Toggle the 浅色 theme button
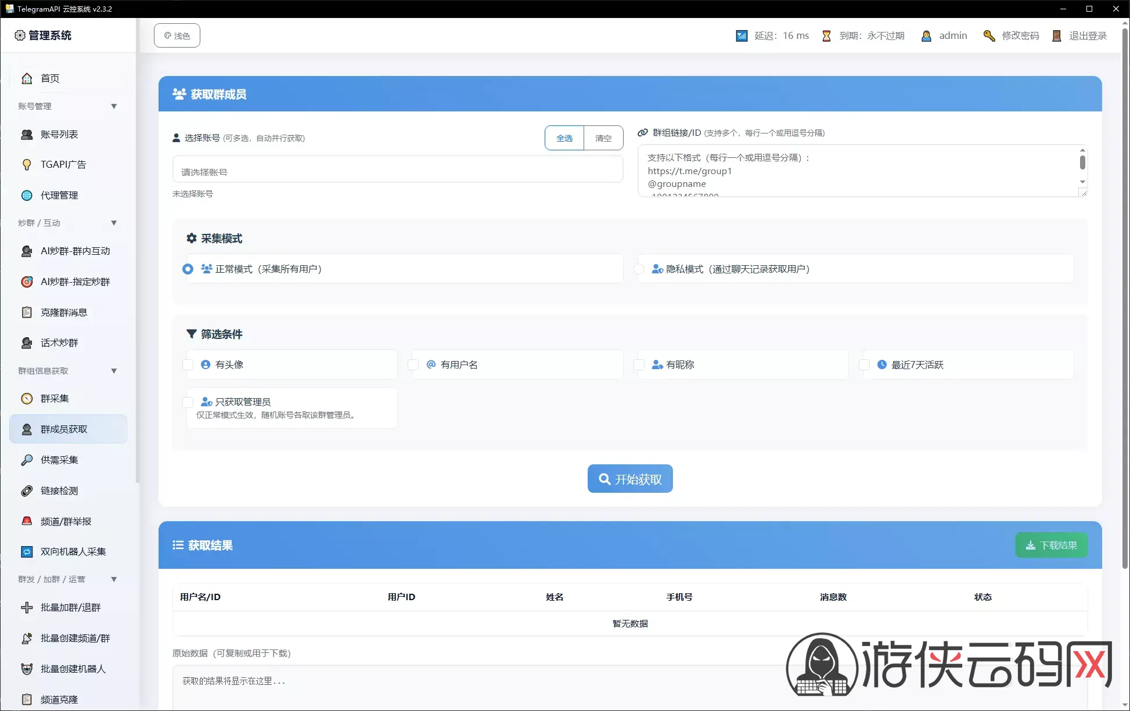 177,35
